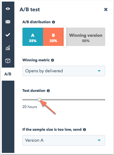
Task: Click the Test duration slider handle
Action: (39, 100)
